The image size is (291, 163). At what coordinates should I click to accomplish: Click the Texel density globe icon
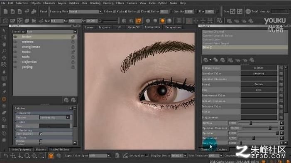[x=248, y=12]
